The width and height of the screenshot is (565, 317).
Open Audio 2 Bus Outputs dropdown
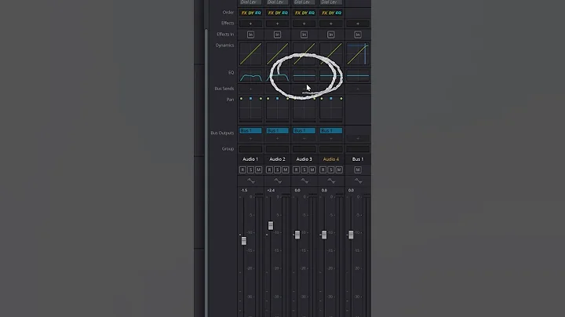277,130
